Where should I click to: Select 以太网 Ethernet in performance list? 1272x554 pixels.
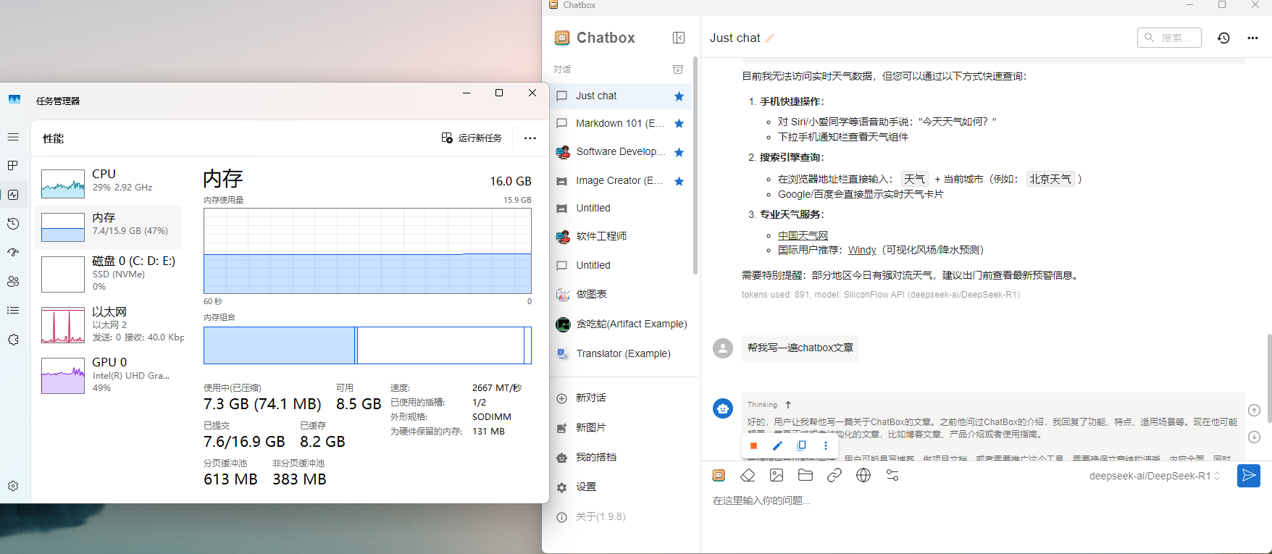109,324
